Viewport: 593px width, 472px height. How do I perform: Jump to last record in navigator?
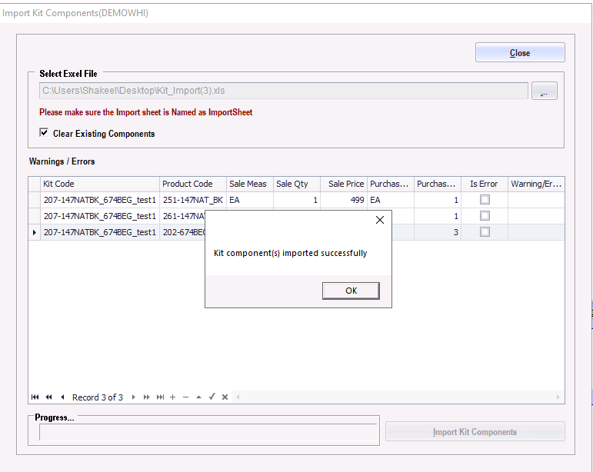pyautogui.click(x=160, y=397)
